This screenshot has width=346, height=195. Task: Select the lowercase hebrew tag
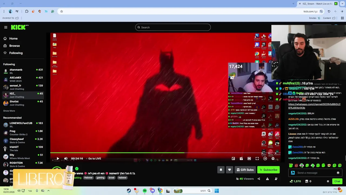(x=122, y=178)
